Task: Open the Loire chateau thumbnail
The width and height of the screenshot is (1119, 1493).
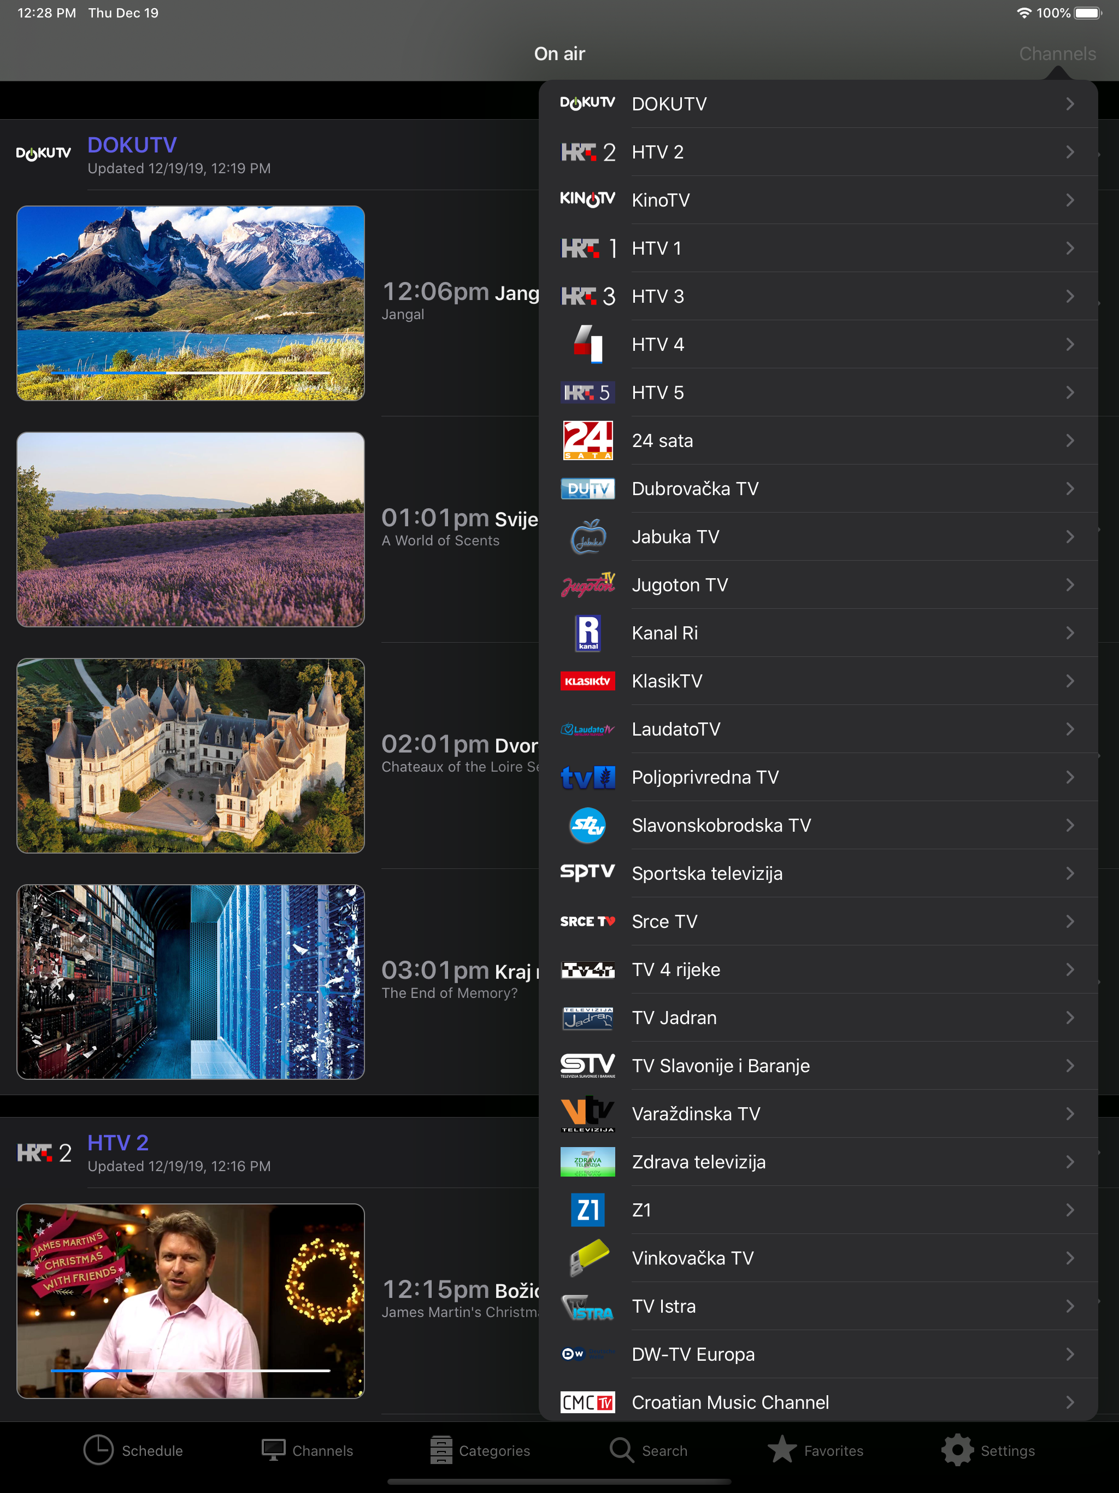Action: [190, 755]
